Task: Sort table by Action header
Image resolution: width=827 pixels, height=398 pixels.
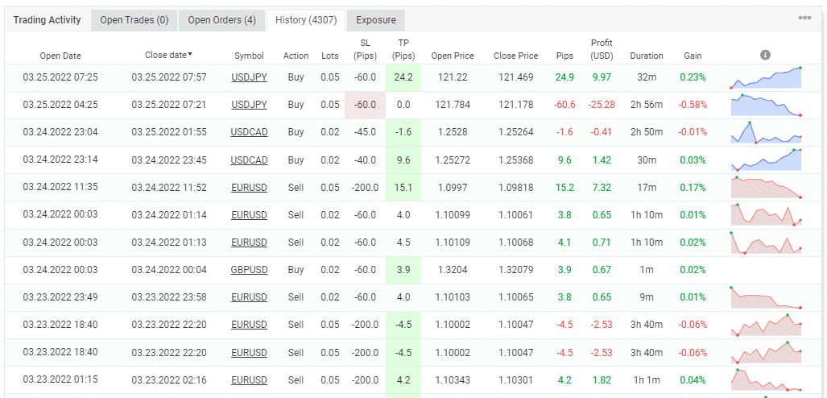Action: 296,56
